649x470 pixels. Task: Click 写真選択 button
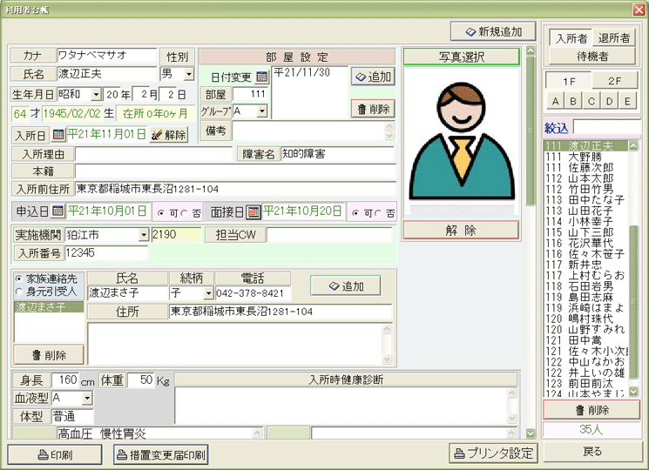462,57
